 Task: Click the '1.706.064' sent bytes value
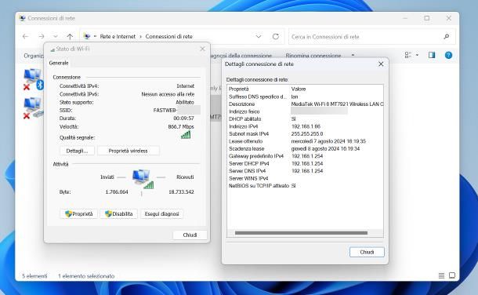point(117,192)
